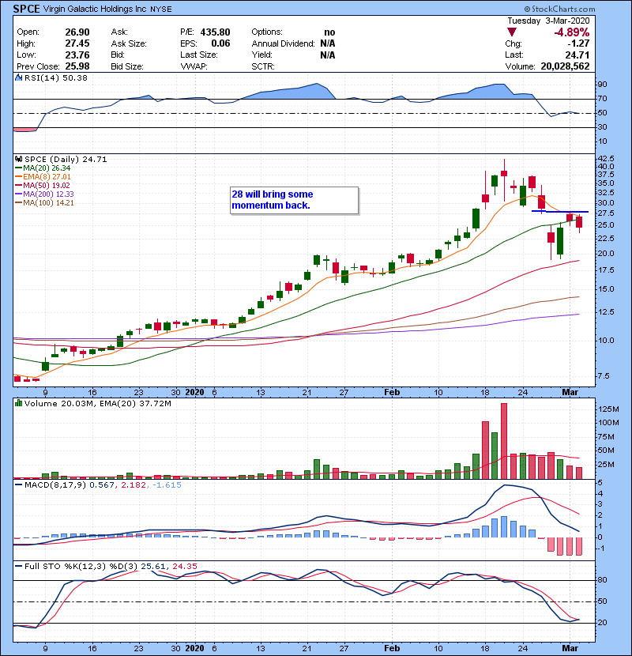Click the RSI(14) 50.38 indicator label
The height and width of the screenshot is (656, 632).
coord(56,77)
